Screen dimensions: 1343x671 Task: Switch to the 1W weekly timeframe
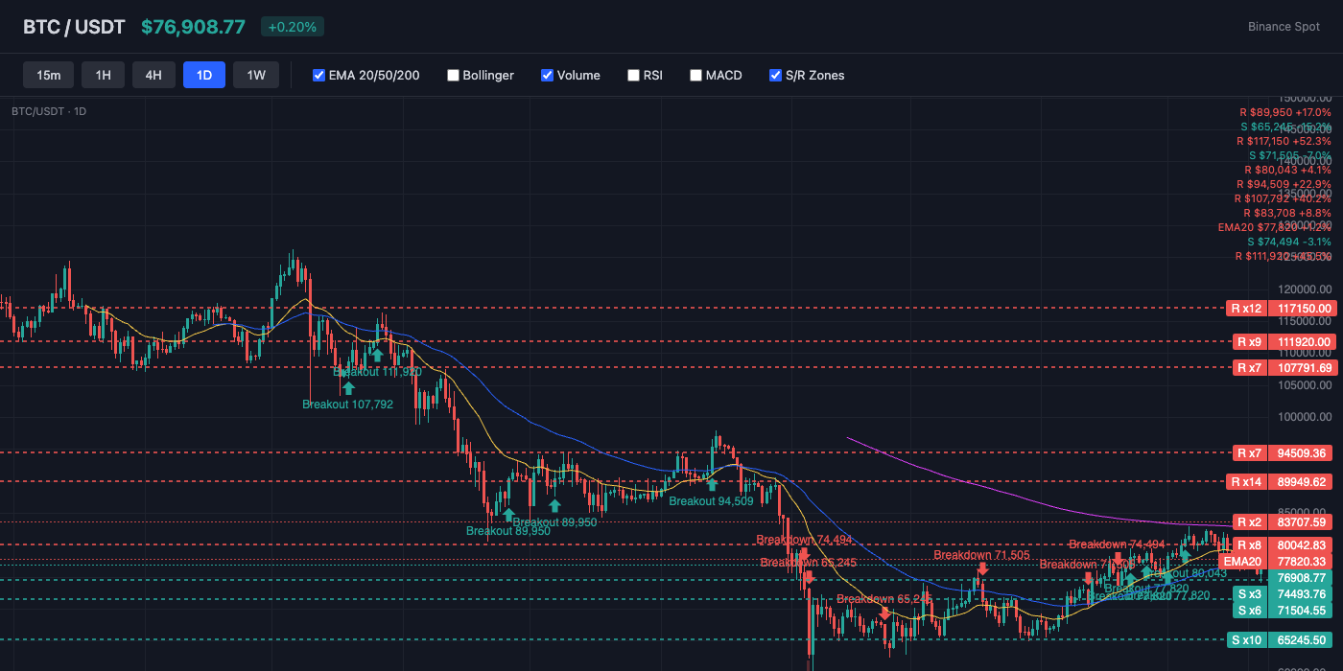coord(256,75)
